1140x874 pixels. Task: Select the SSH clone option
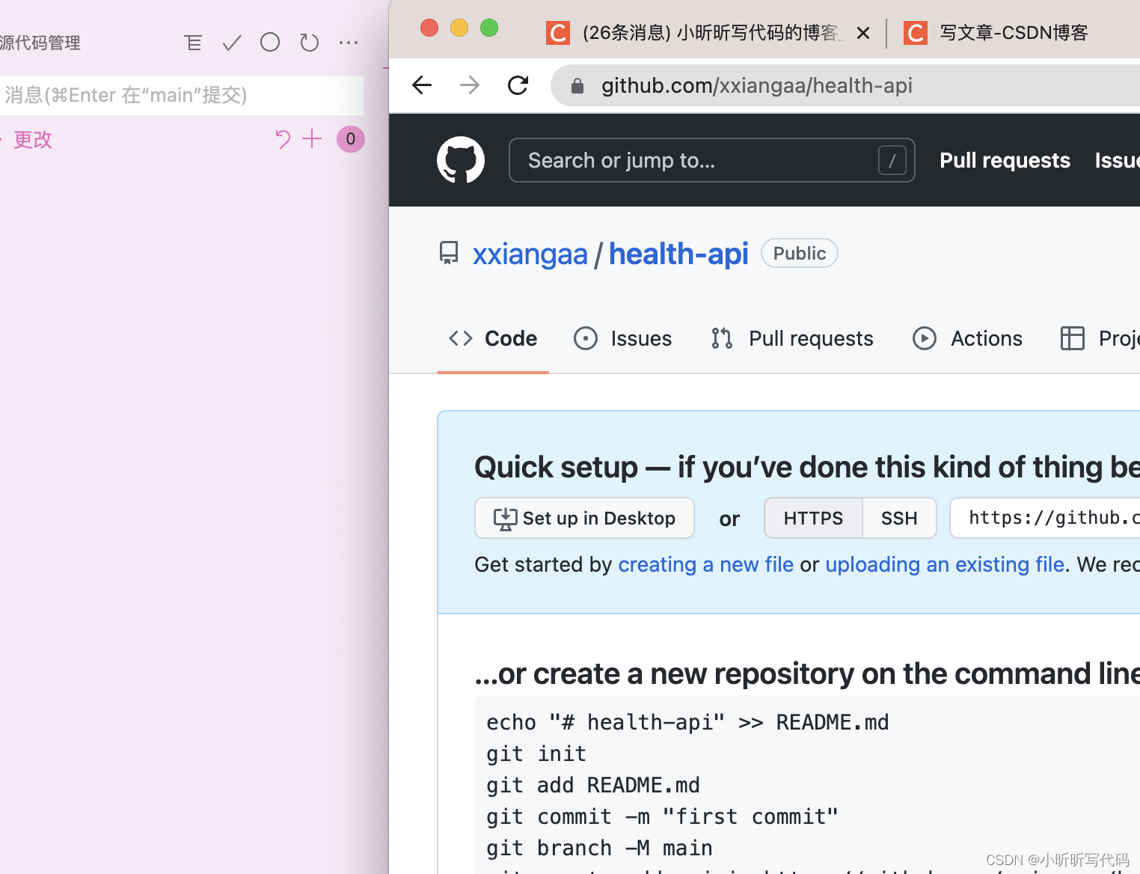pos(899,518)
